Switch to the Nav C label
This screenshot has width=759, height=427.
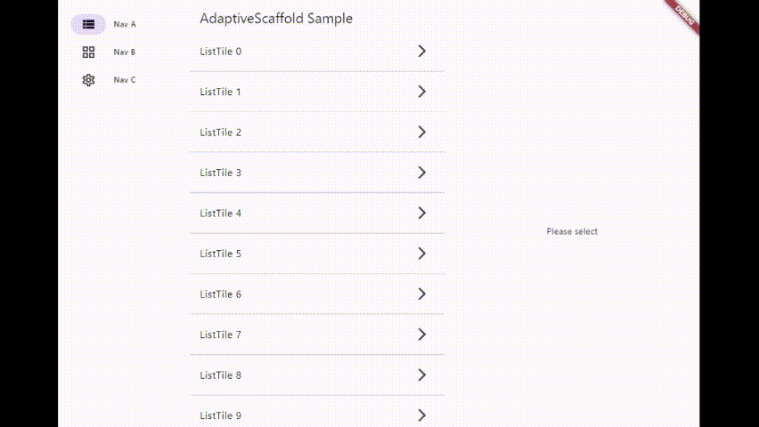click(x=125, y=80)
